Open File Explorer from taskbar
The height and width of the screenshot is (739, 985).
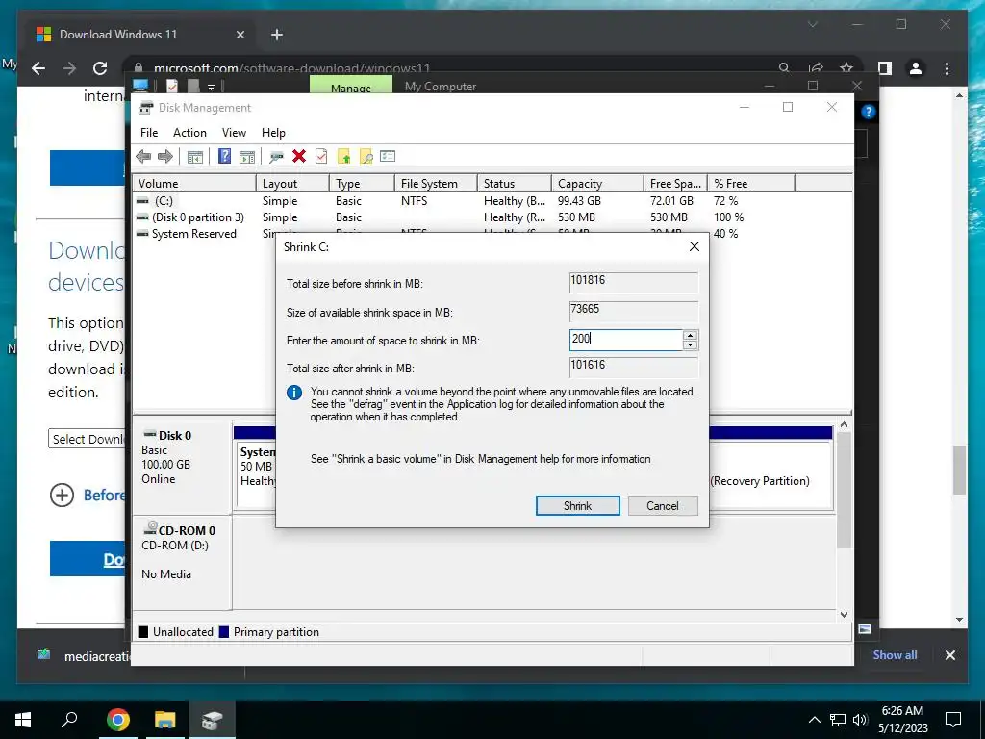pyautogui.click(x=165, y=720)
